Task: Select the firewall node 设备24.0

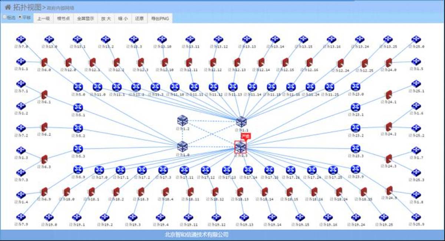Action: pos(389,62)
